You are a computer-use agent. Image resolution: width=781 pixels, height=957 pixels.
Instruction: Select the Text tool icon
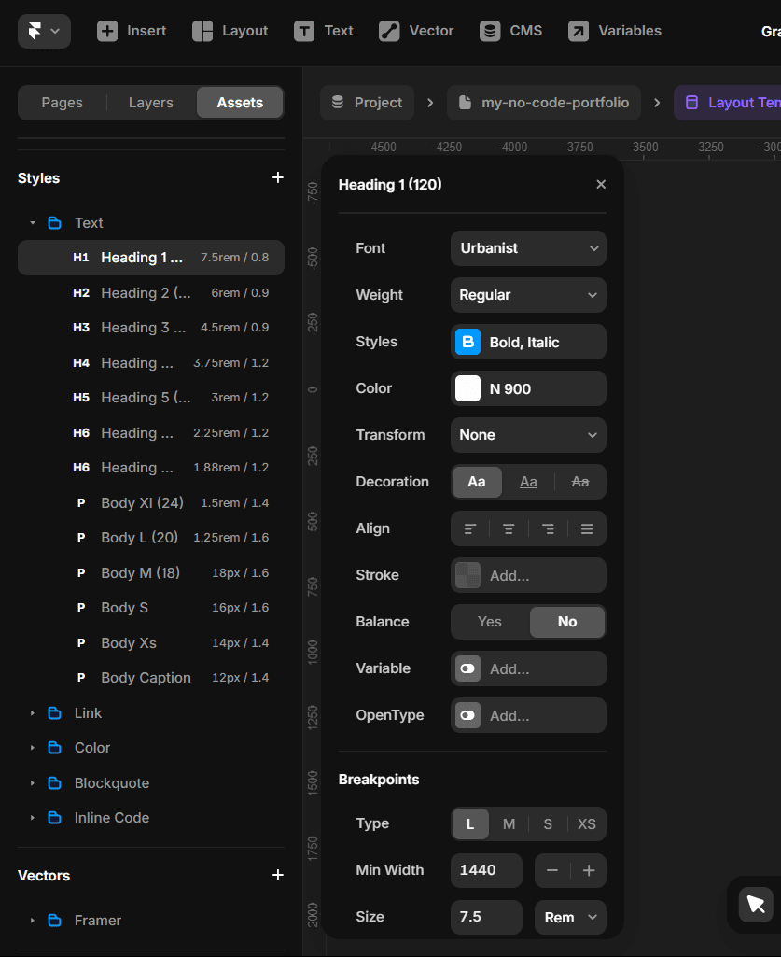point(304,31)
